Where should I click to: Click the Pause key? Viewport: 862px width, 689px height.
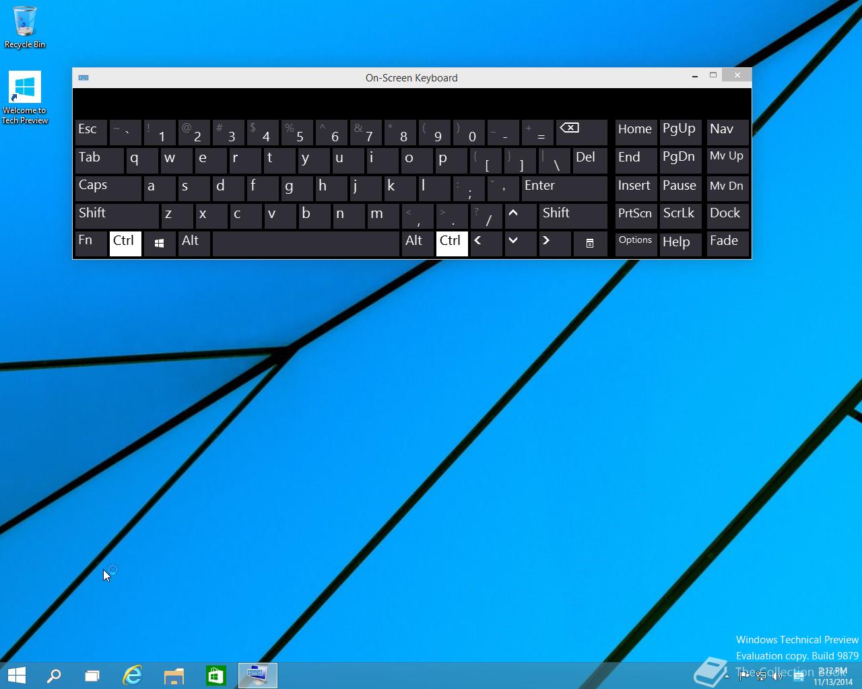[680, 188]
